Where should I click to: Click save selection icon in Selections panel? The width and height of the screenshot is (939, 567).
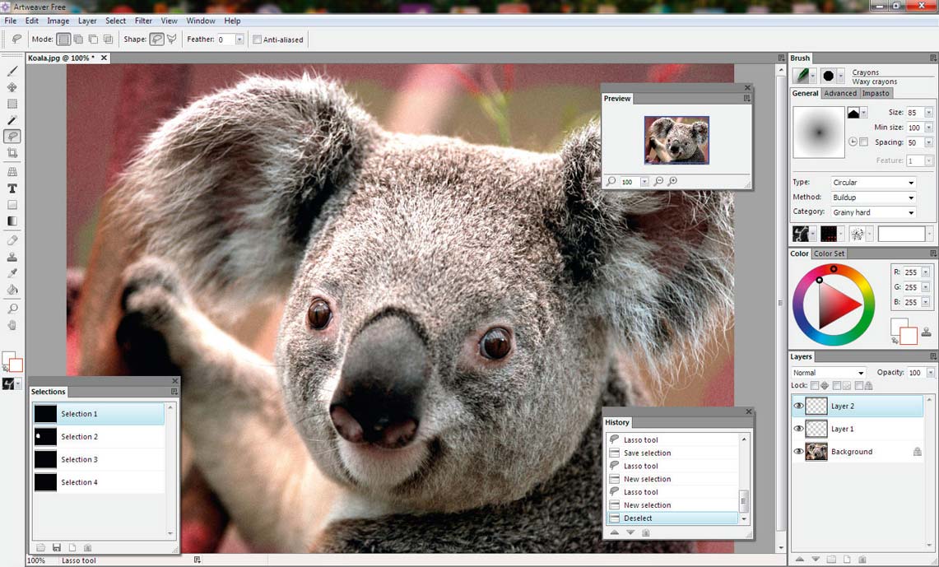point(56,547)
